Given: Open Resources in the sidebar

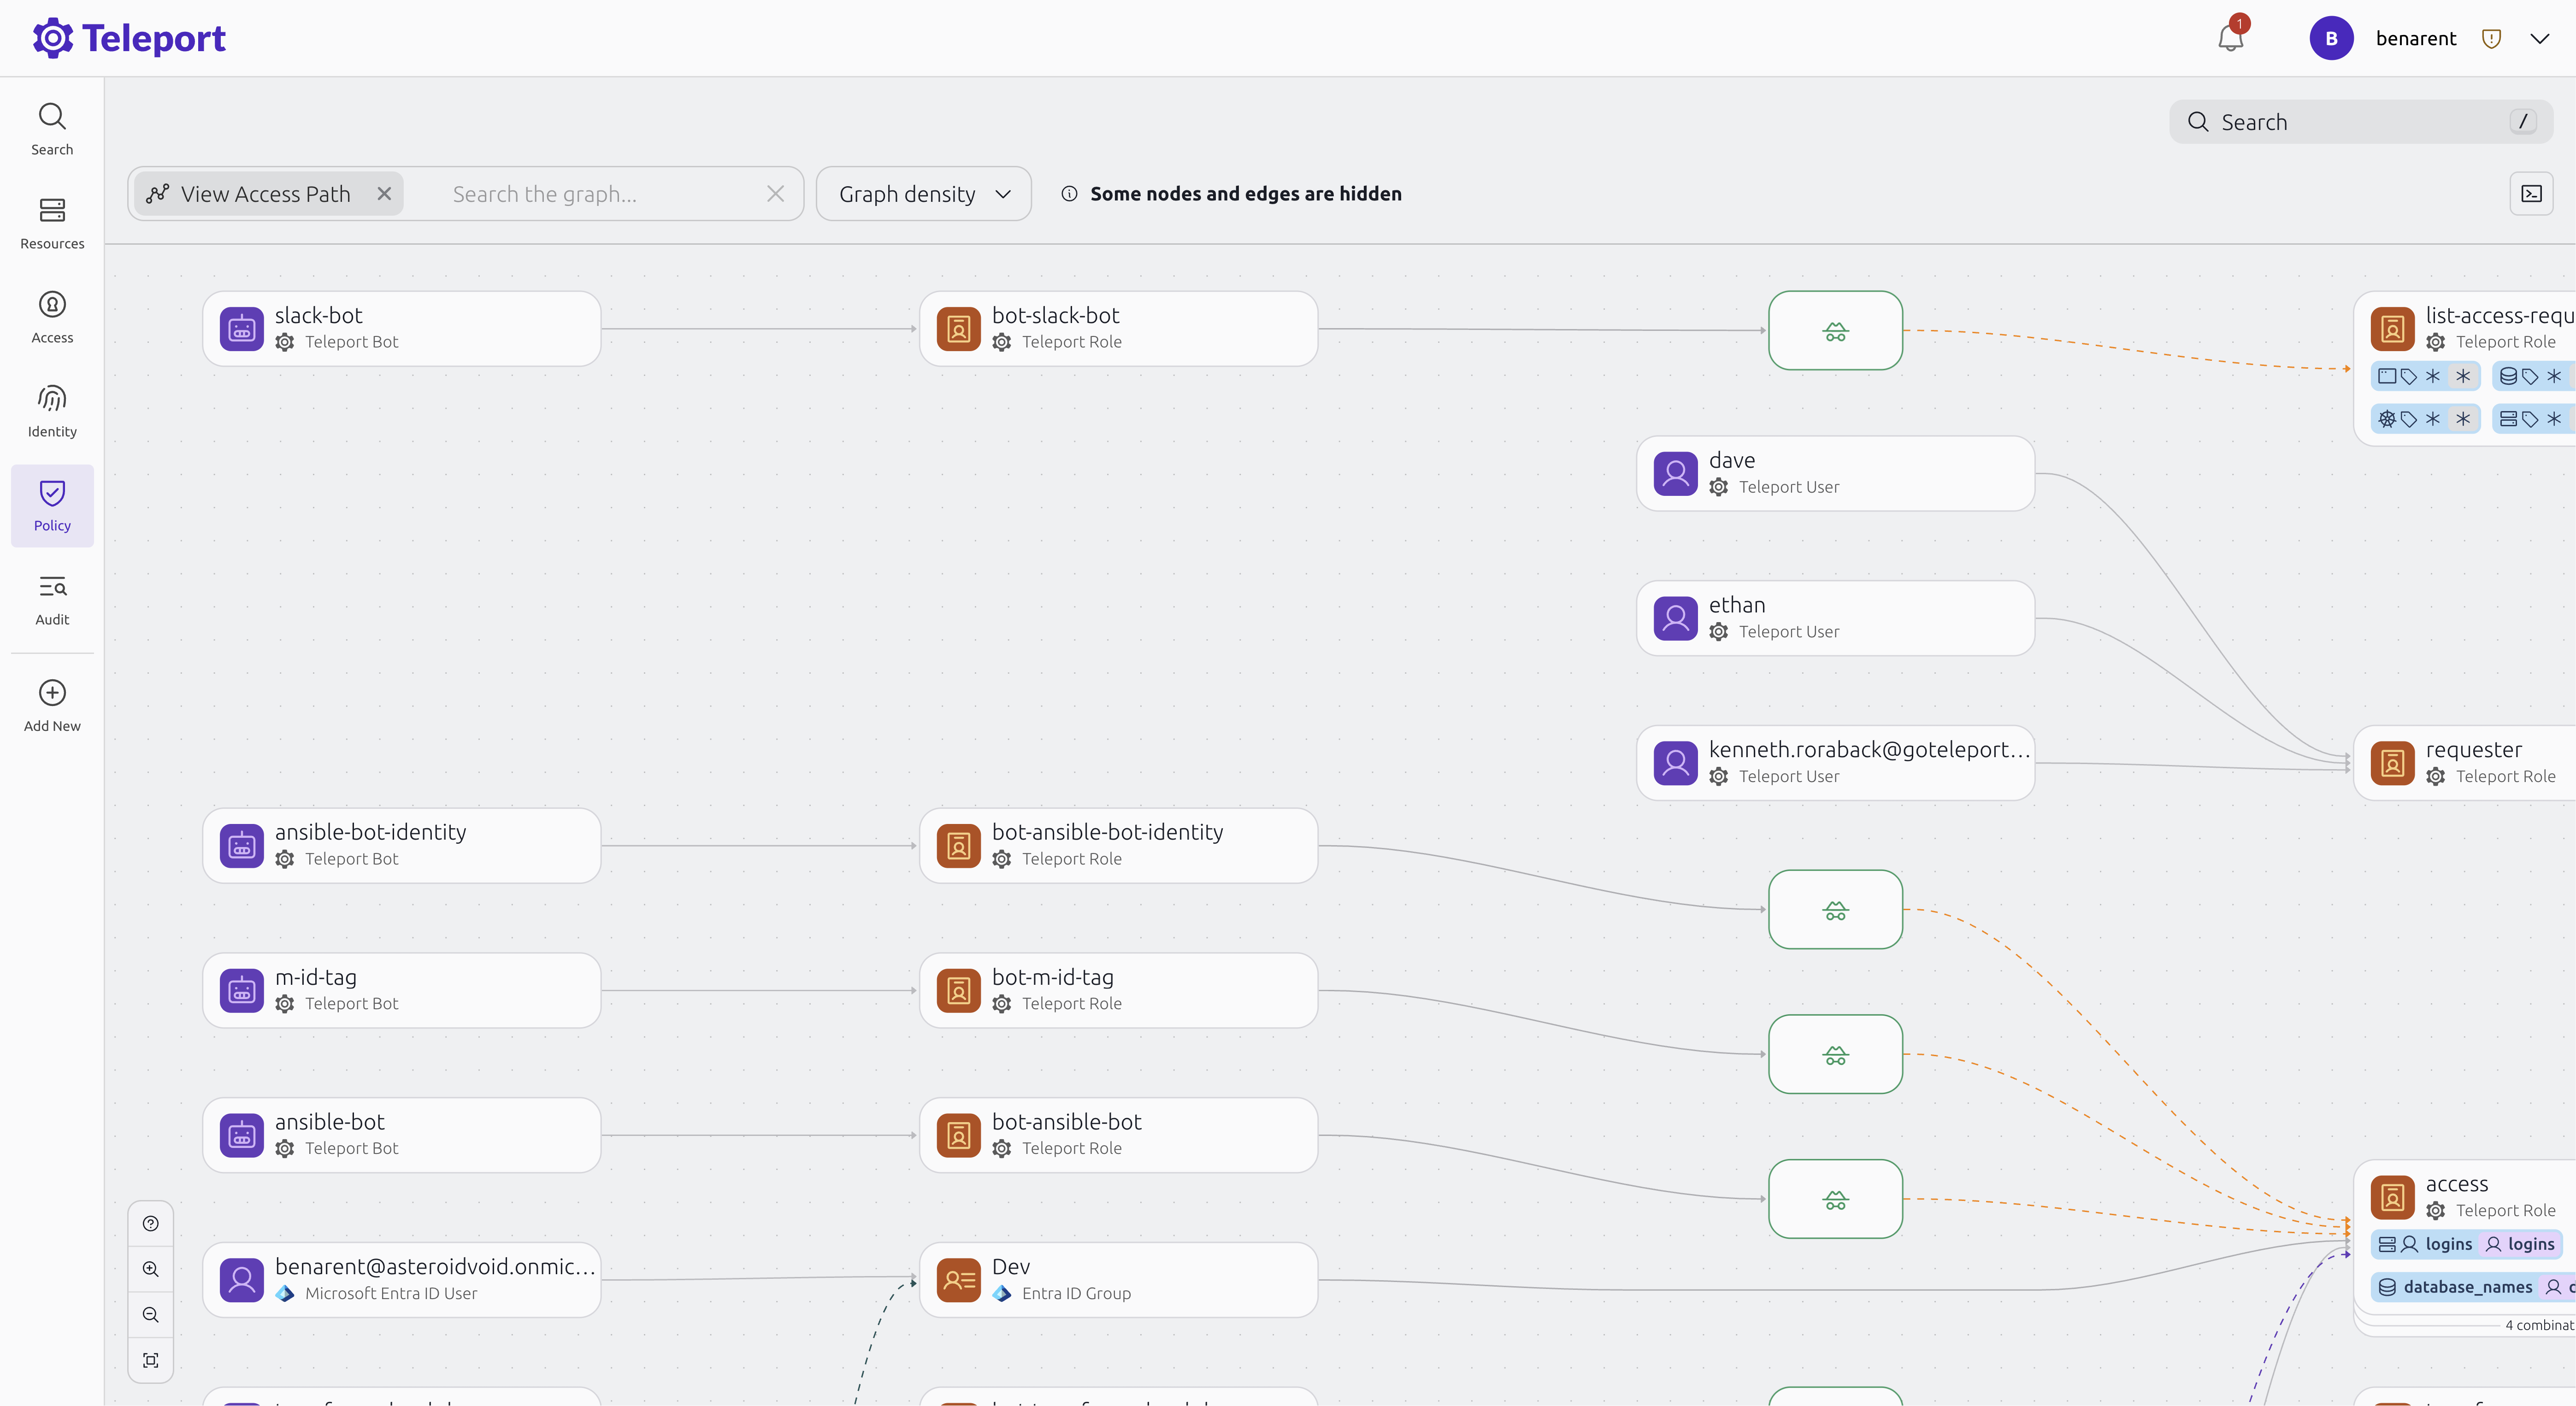Looking at the screenshot, I should 52,224.
